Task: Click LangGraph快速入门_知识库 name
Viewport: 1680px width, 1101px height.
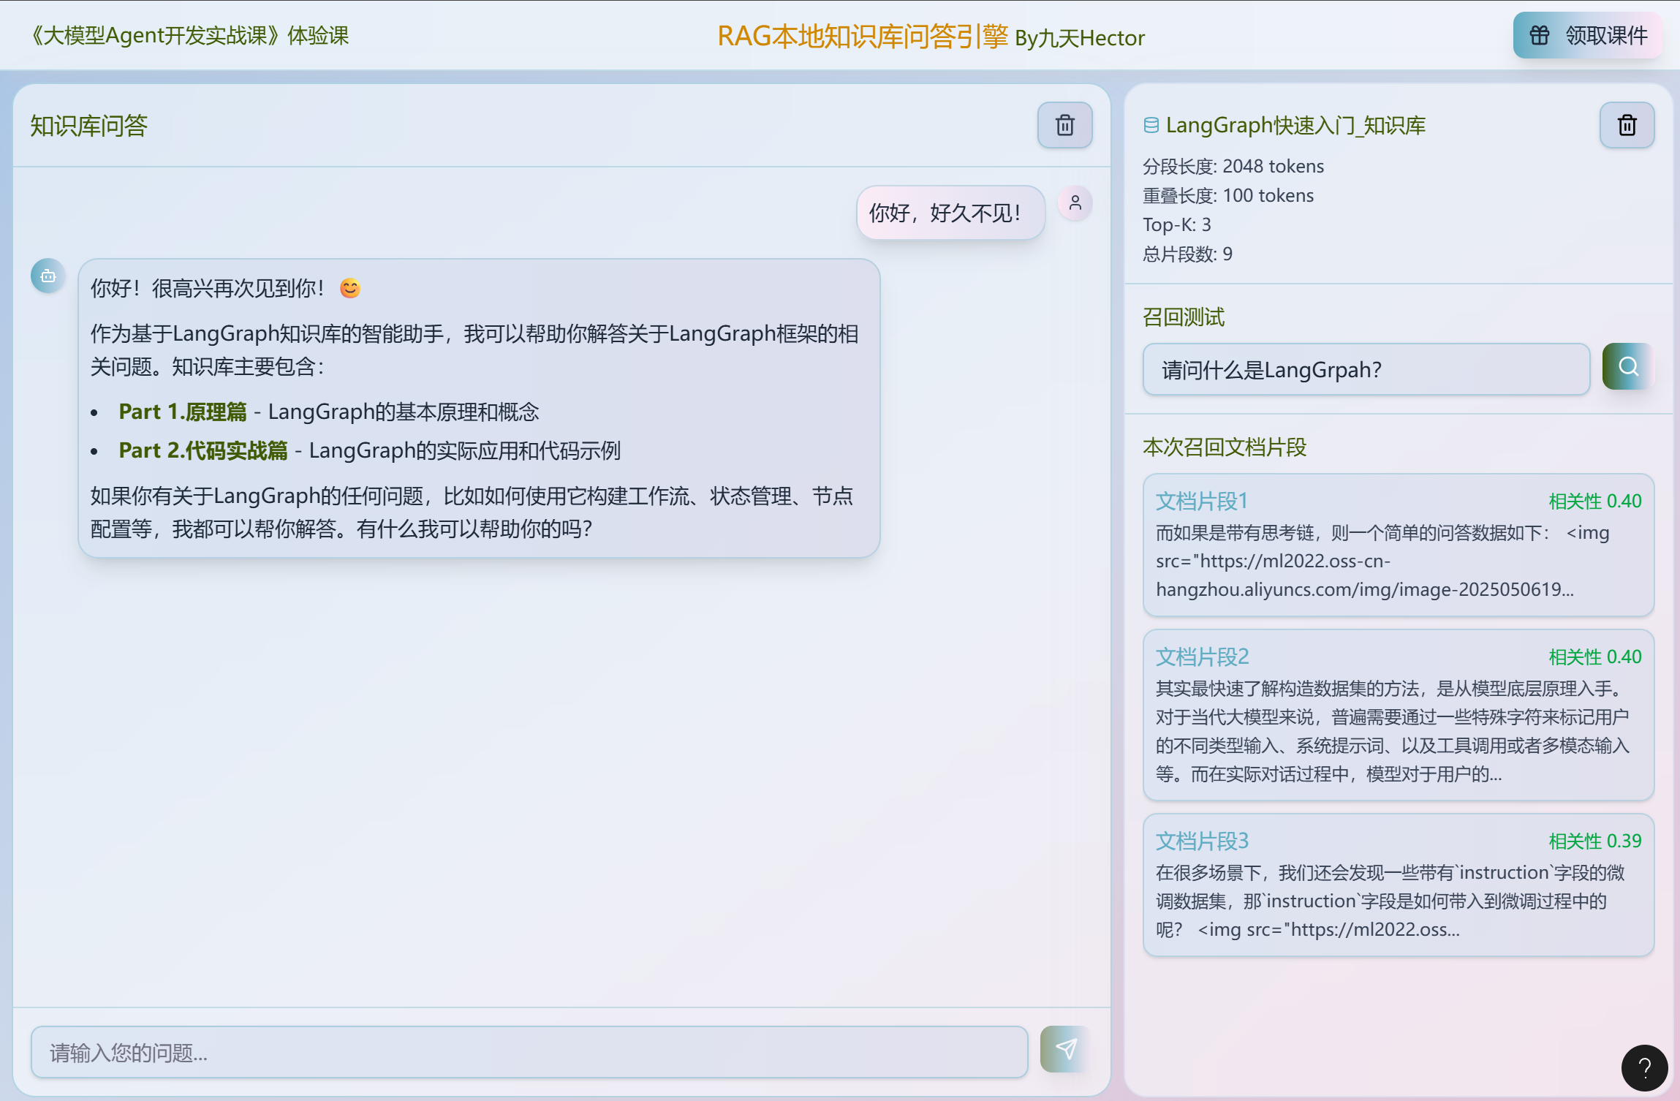Action: point(1295,125)
